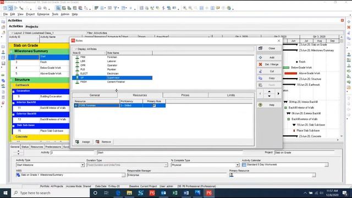Image resolution: width=352 pixels, height=198 pixels.
Task: Click the Zoom Out toolbar icon
Action: [190, 8]
